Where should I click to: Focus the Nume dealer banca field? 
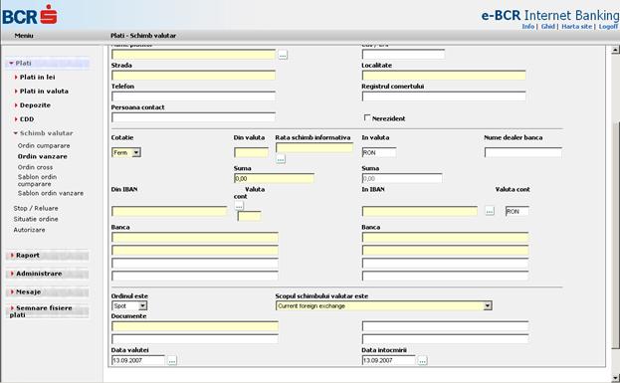(522, 152)
